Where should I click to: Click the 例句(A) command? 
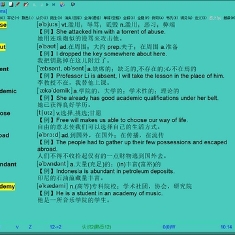157,18
